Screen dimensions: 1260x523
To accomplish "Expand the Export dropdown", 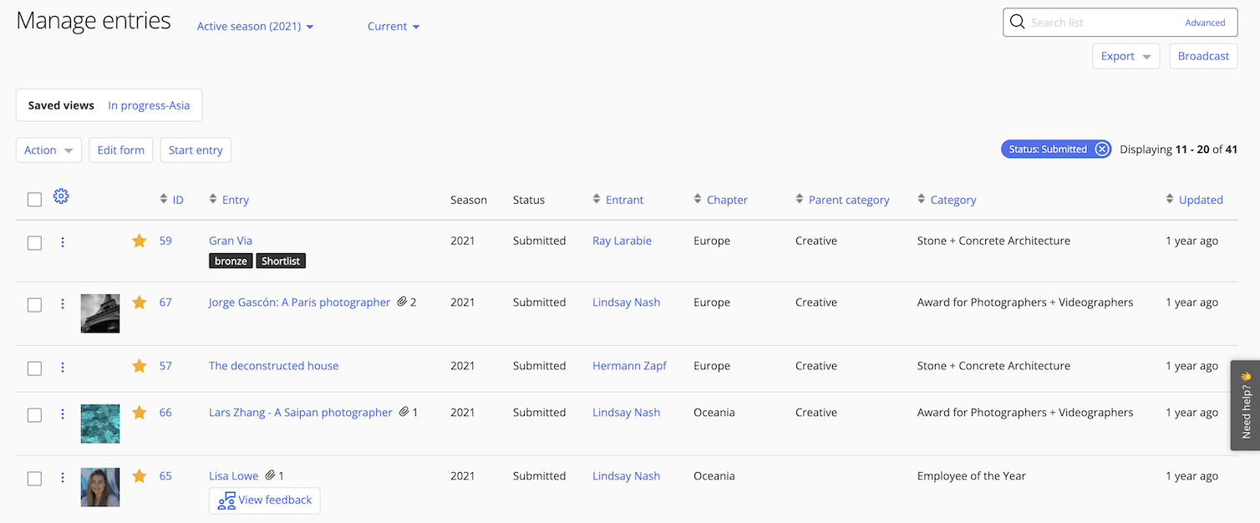I will (1125, 57).
